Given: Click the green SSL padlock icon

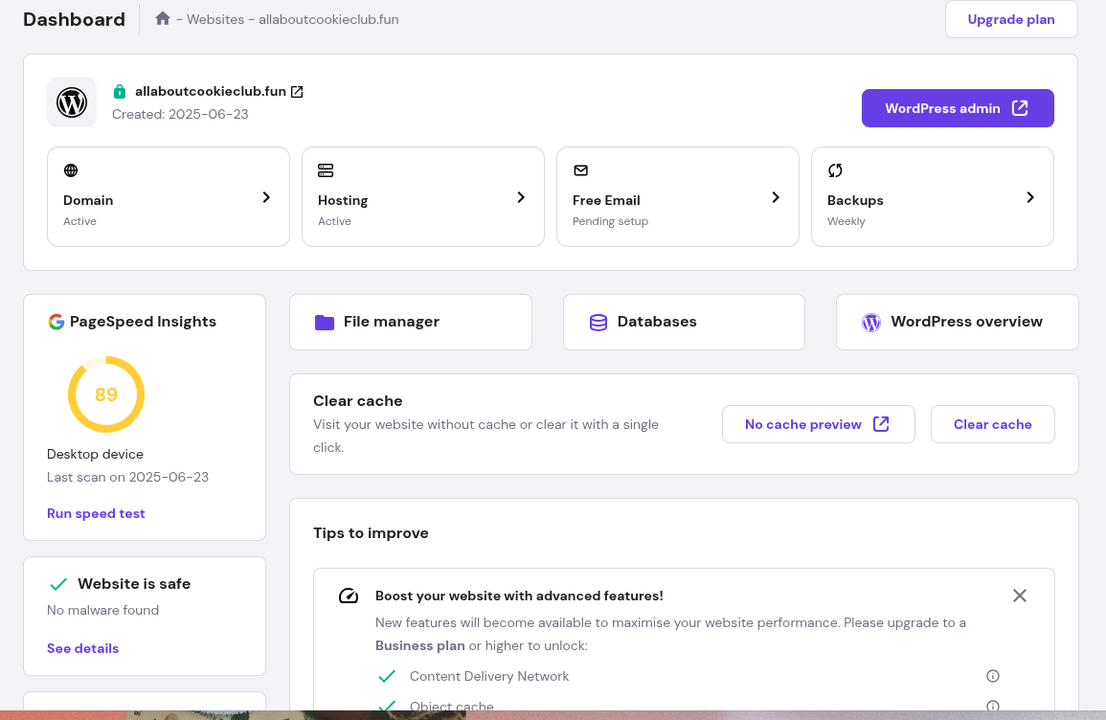Looking at the screenshot, I should point(120,91).
